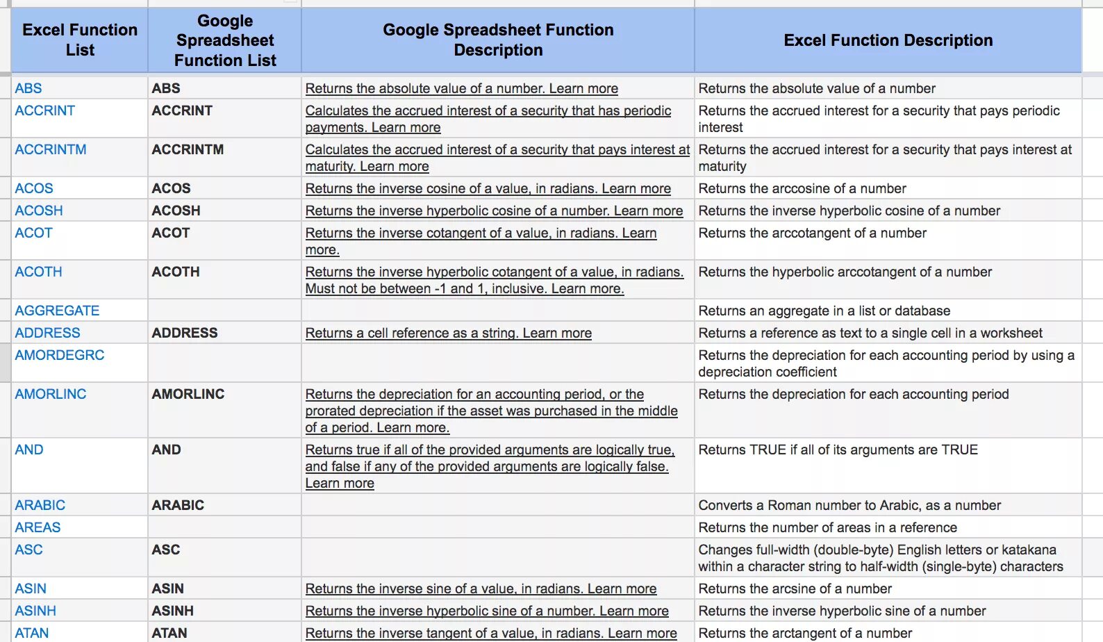
Task: Select the bold ASINH cell in Google column
Action: (x=225, y=611)
